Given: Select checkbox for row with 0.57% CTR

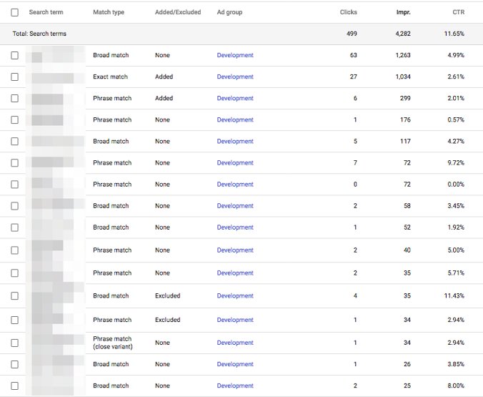Looking at the screenshot, I should coord(14,119).
